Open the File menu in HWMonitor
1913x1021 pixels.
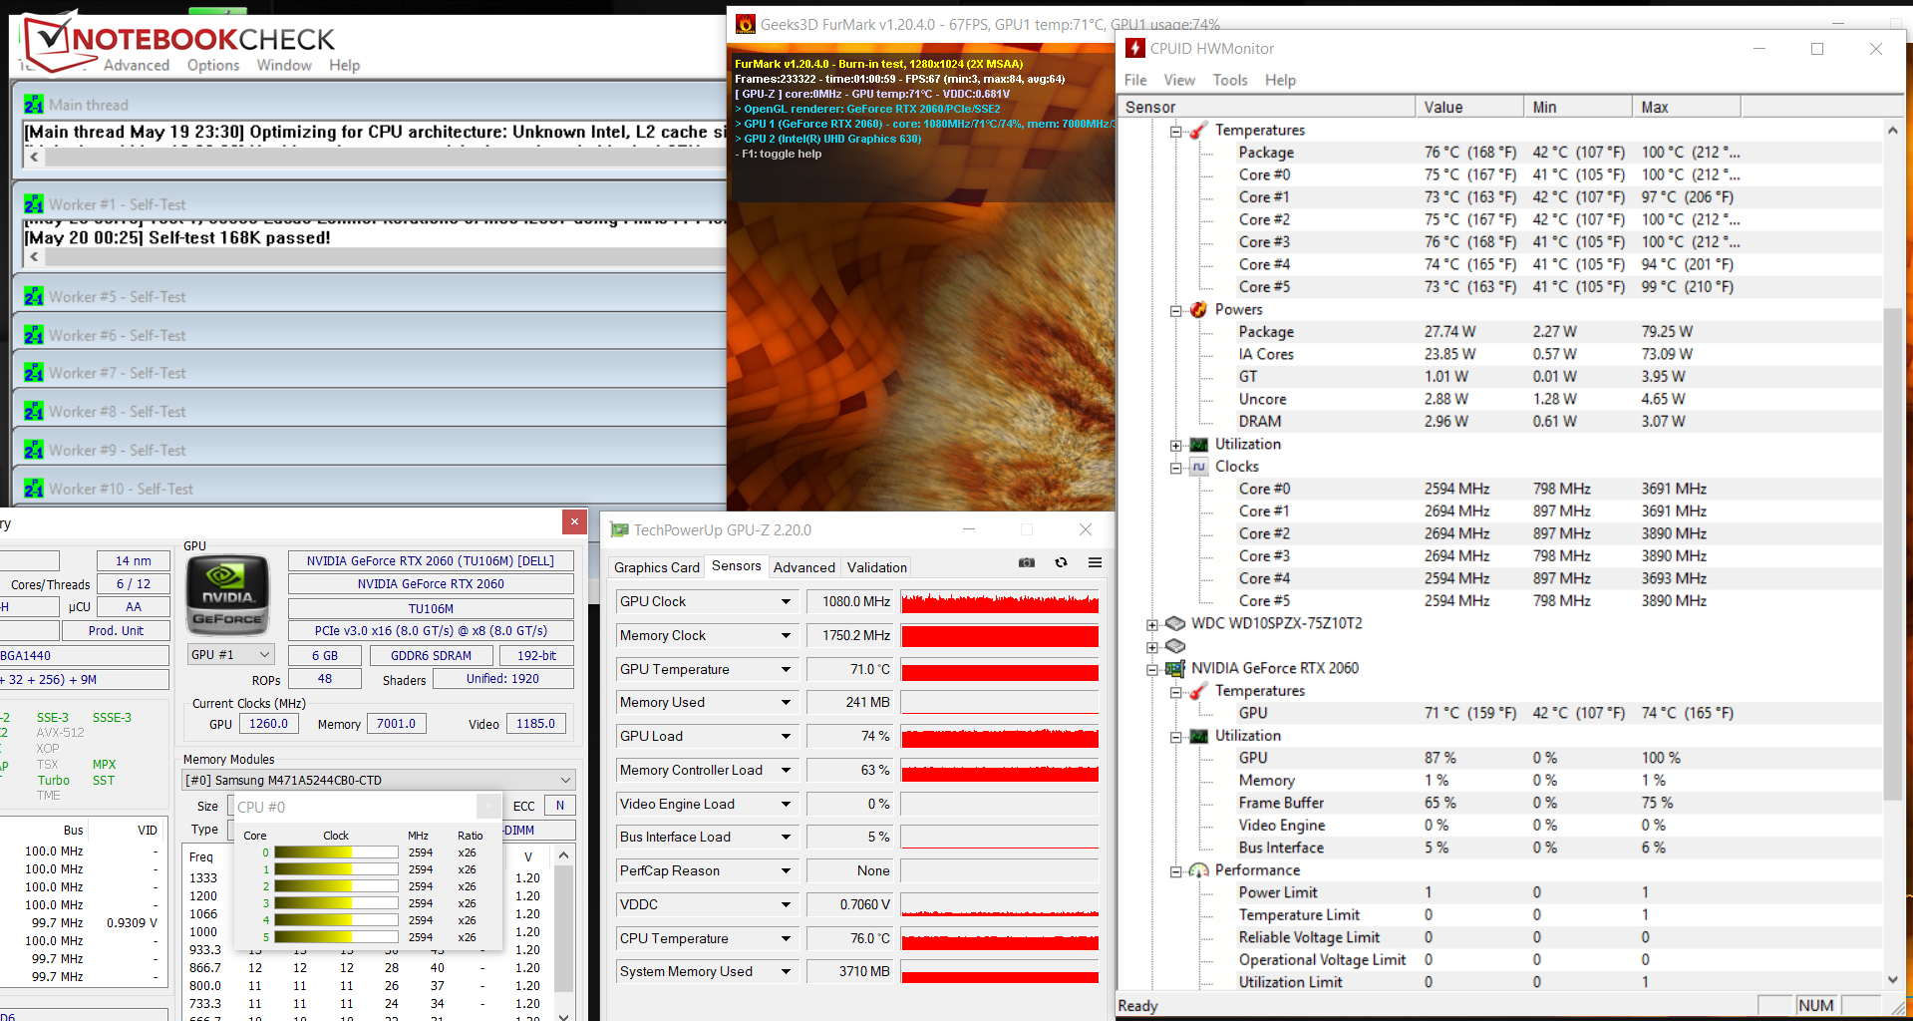(1135, 80)
